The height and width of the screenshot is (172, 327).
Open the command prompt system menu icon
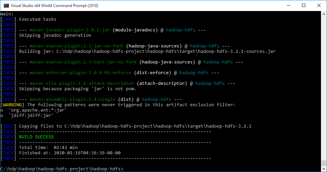click(x=6, y=6)
